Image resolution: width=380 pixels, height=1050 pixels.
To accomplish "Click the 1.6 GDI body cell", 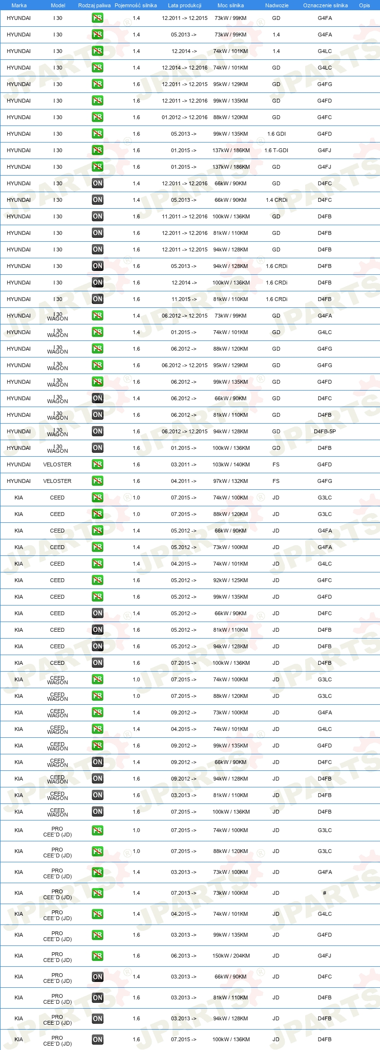I will click(x=276, y=134).
